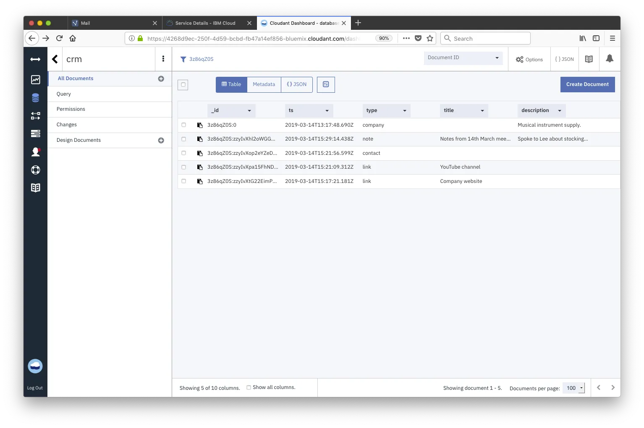Image resolution: width=644 pixels, height=428 pixels.
Task: Click the Firefox home icon
Action: pyautogui.click(x=73, y=38)
